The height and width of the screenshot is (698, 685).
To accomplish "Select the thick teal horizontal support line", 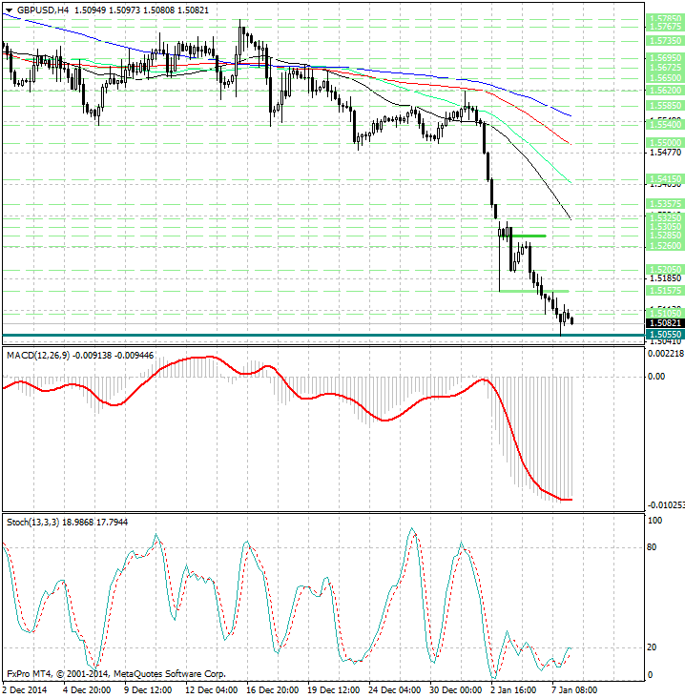I will (x=286, y=335).
